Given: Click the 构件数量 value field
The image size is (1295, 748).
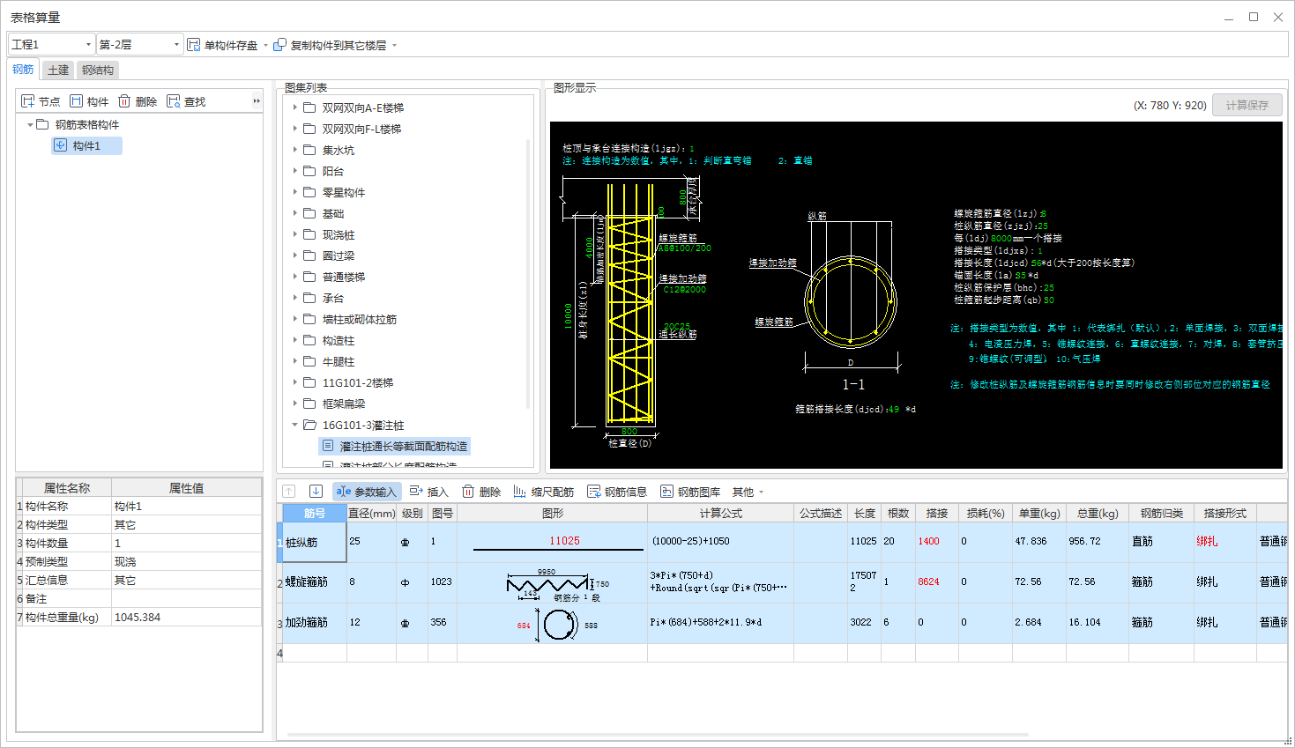Looking at the screenshot, I should click(187, 543).
